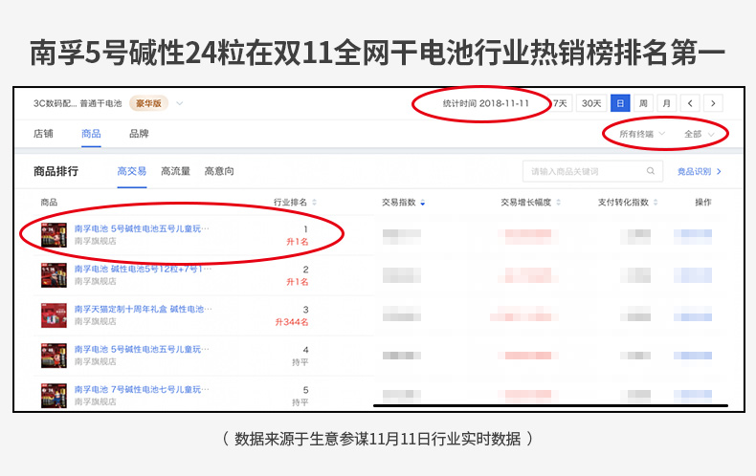Select the 30天 time range
Image resolution: width=756 pixels, height=476 pixels.
[x=591, y=103]
